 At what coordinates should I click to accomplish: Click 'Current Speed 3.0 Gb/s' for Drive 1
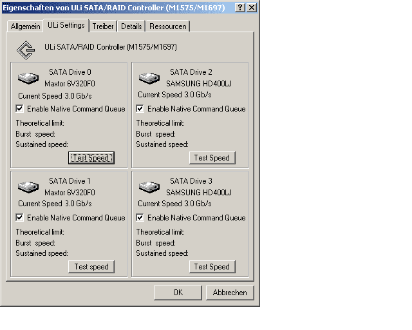tap(55, 204)
